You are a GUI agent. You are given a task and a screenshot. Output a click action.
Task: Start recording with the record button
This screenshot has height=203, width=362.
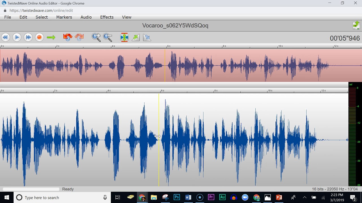pyautogui.click(x=39, y=37)
